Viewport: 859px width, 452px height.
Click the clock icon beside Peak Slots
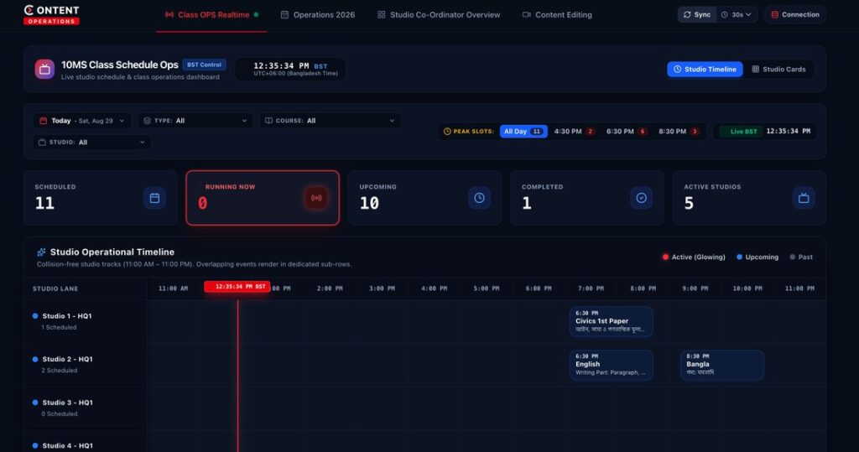(447, 132)
